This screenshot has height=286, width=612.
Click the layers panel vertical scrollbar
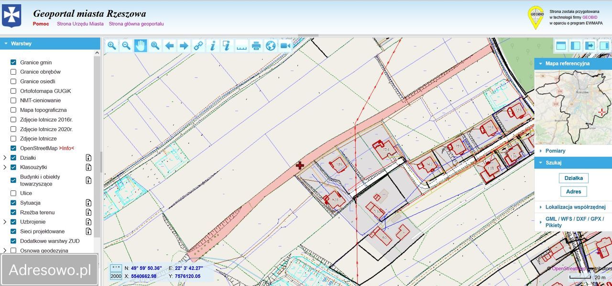tap(97, 158)
